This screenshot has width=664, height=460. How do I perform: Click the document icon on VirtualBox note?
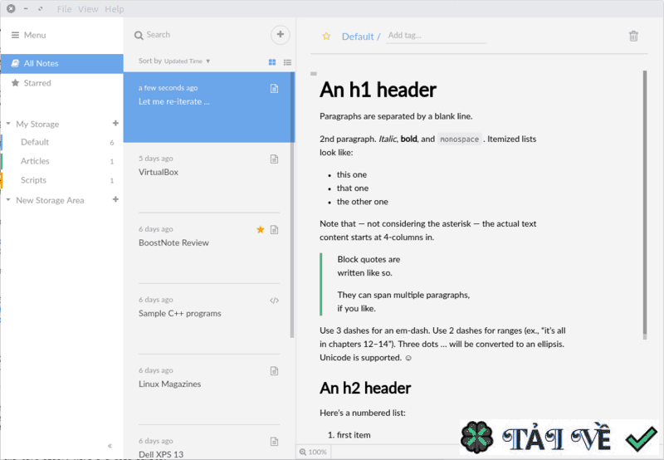[x=275, y=159]
